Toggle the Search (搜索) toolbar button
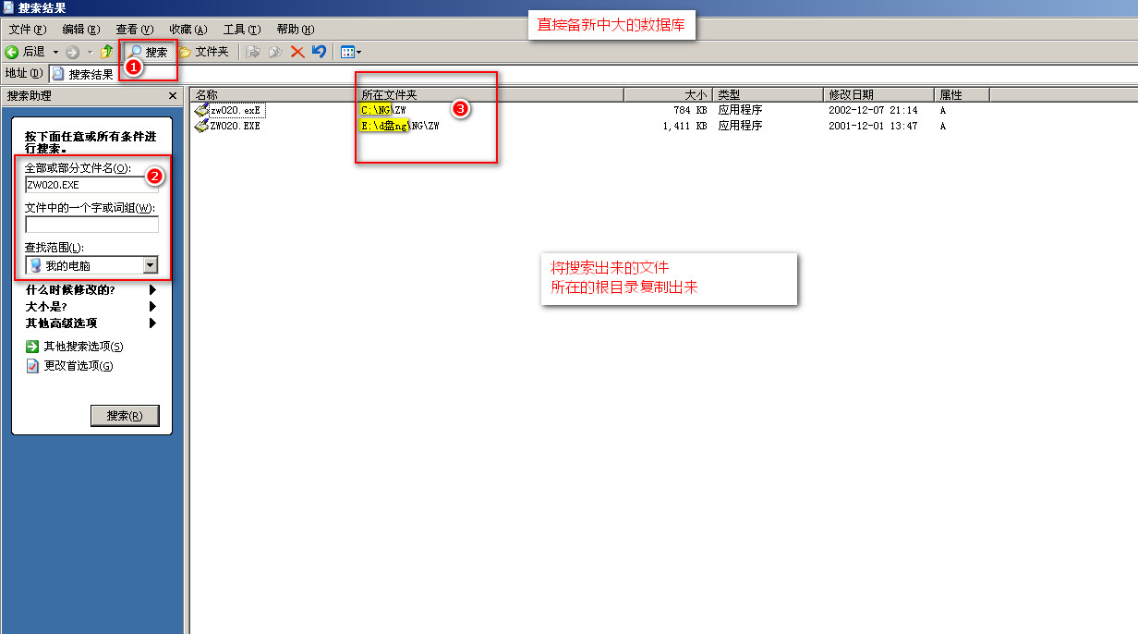Screen dimensions: 1138x634 pyautogui.click(x=149, y=52)
